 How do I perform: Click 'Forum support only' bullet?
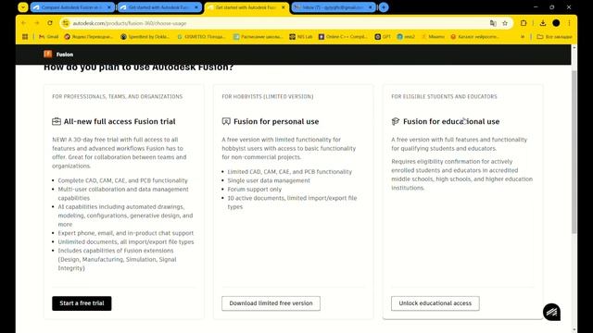coord(255,189)
